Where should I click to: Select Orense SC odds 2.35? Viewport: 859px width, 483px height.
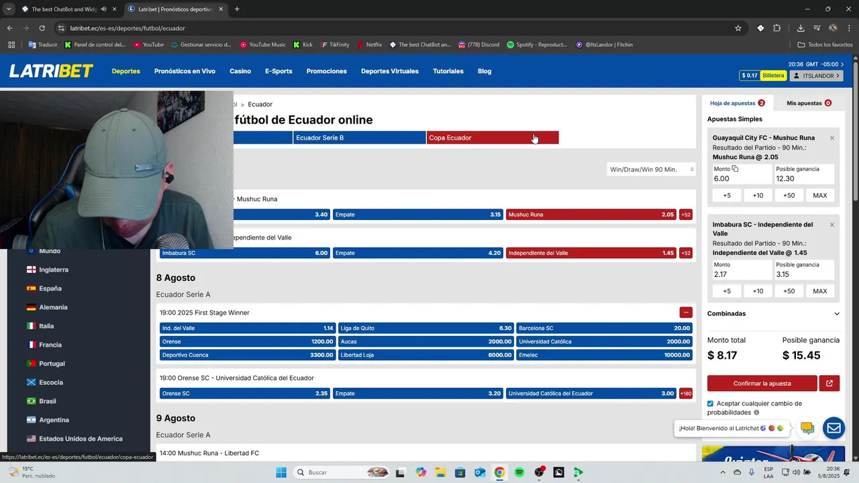[x=245, y=394]
